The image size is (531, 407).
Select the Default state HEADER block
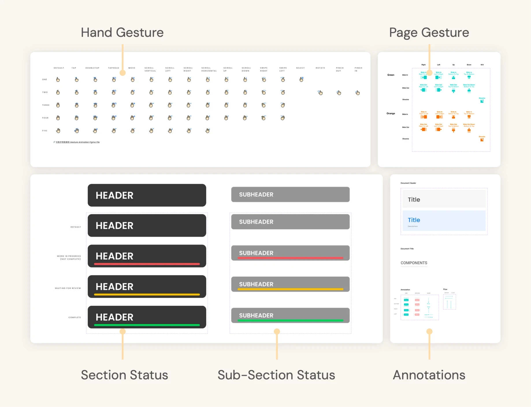click(x=147, y=226)
